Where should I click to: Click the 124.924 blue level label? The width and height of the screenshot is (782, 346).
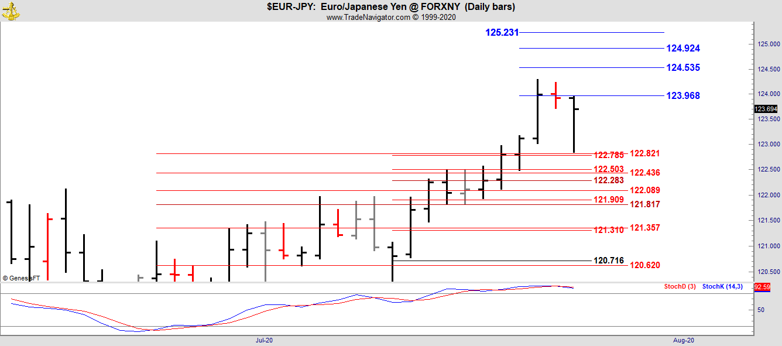(x=682, y=49)
